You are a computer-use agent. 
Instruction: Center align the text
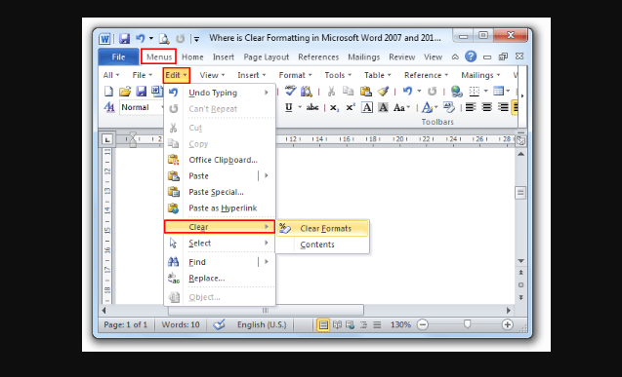pos(486,107)
